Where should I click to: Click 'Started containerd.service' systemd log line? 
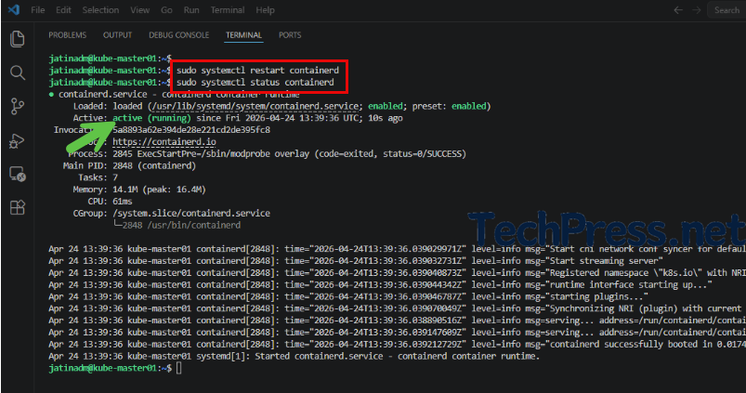(294, 356)
